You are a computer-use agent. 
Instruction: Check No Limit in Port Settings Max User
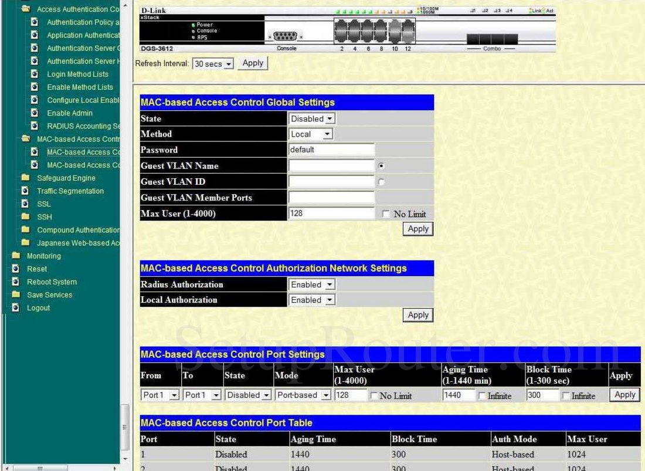[374, 396]
